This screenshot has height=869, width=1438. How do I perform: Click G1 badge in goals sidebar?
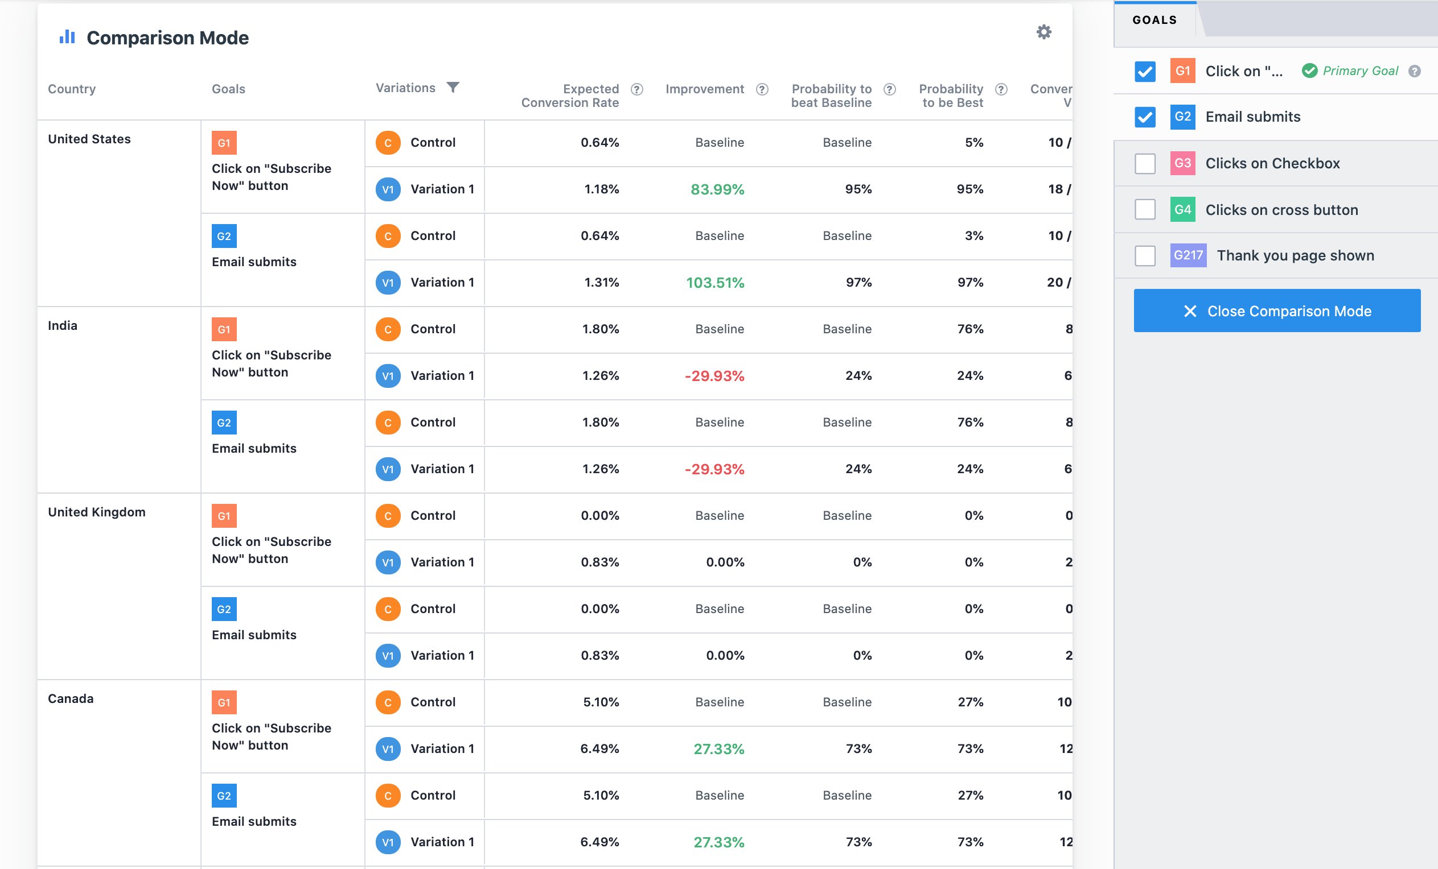(1182, 71)
